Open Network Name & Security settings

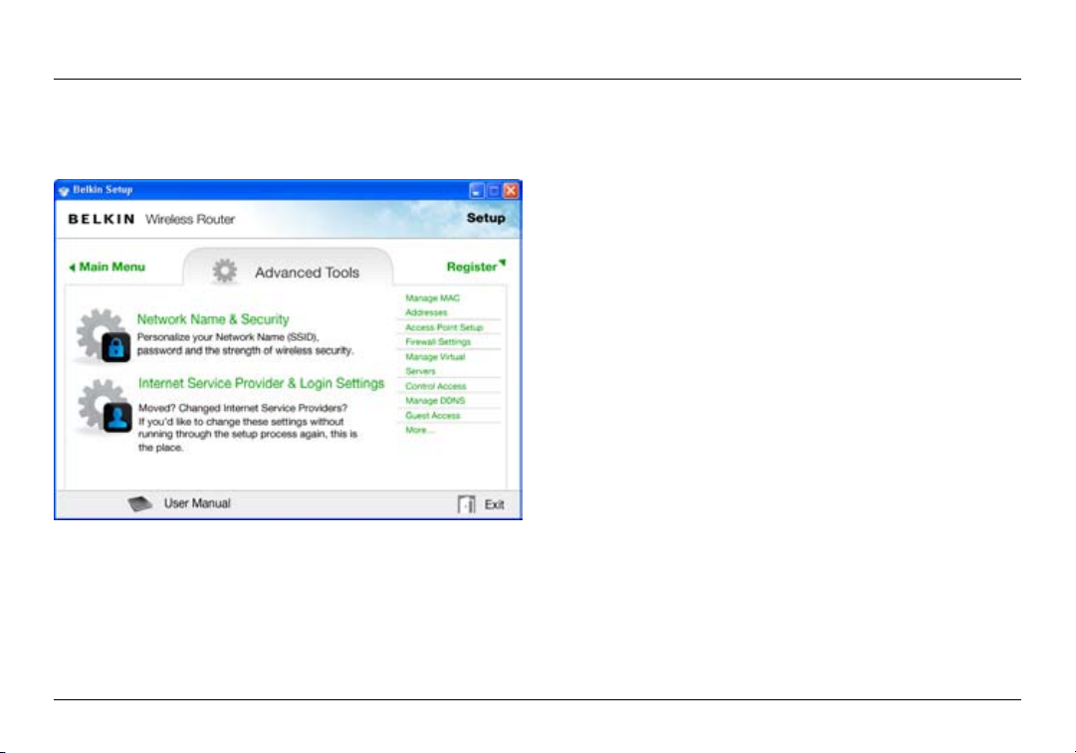coord(213,319)
